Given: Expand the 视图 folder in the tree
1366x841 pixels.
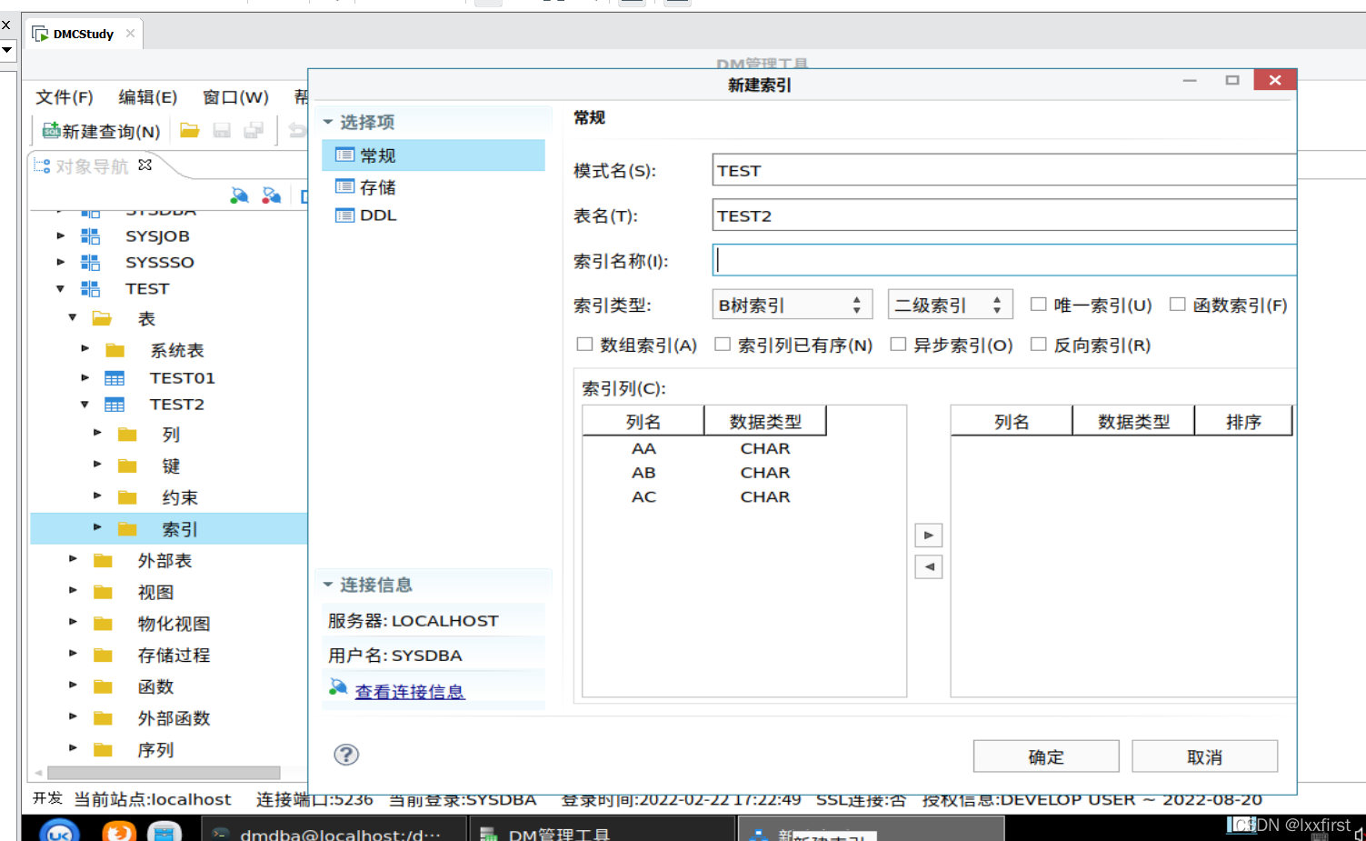Looking at the screenshot, I should click(x=73, y=591).
